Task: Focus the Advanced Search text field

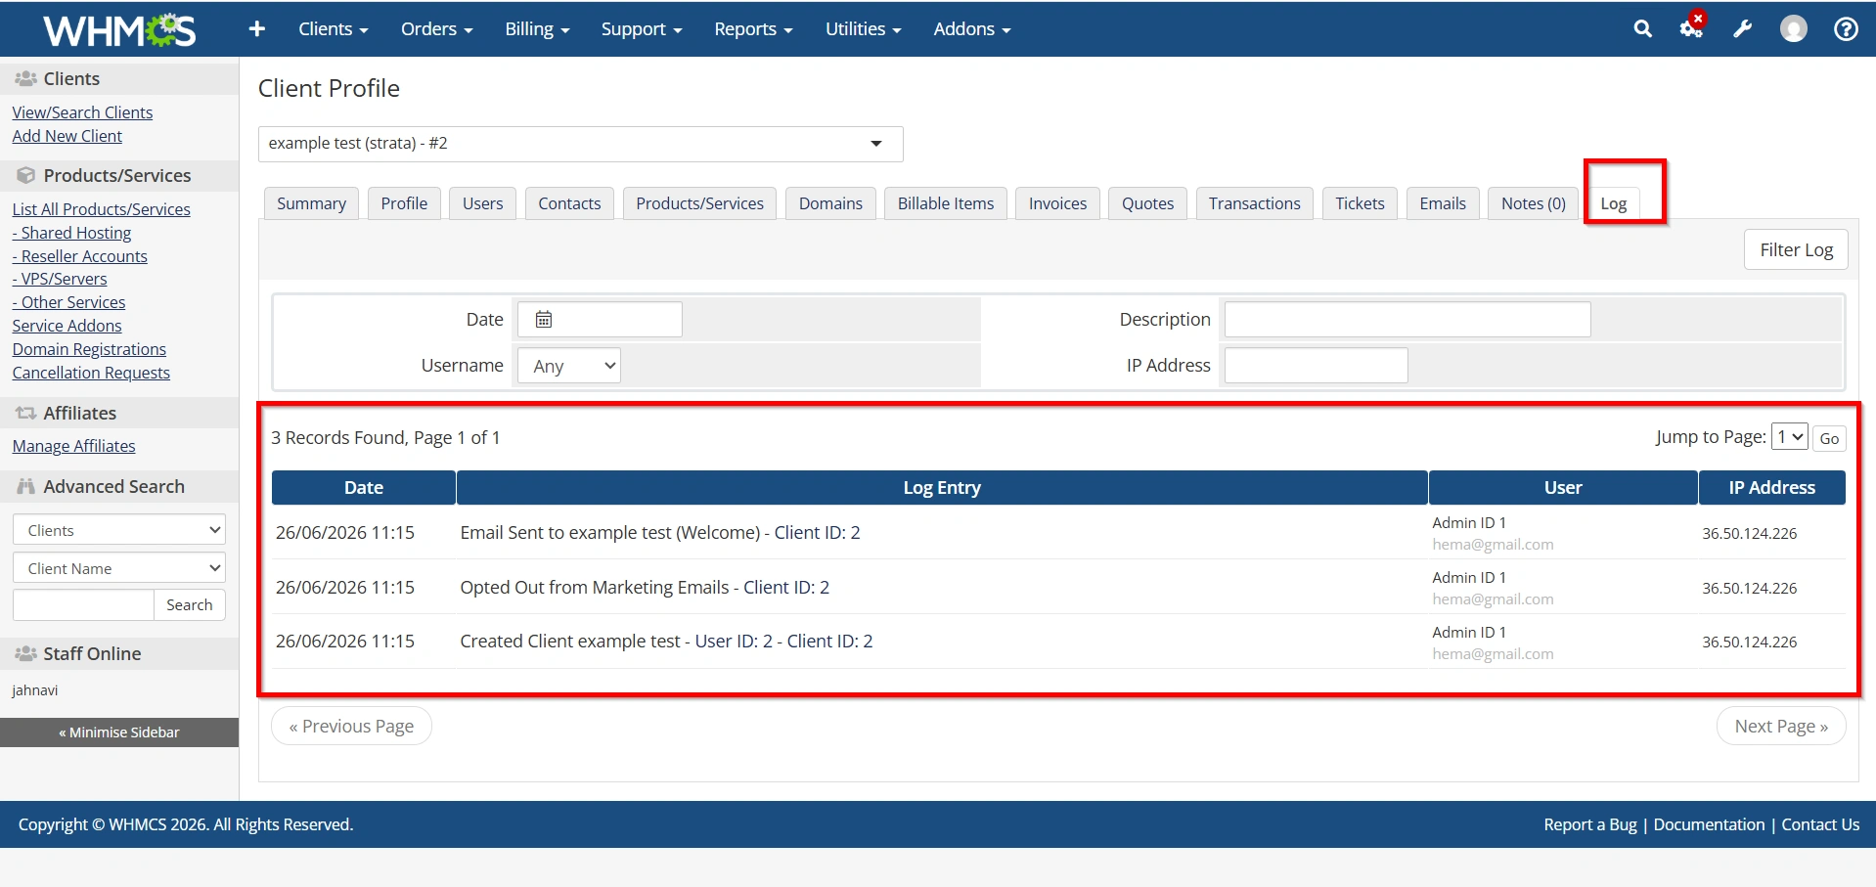Action: (x=83, y=604)
